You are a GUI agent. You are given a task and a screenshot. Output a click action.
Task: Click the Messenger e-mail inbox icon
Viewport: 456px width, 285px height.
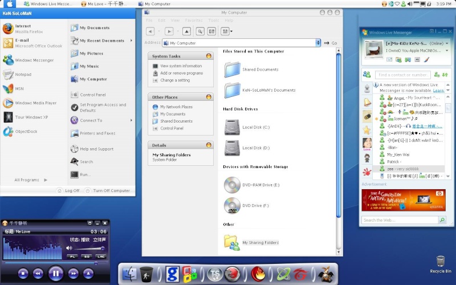click(389, 60)
